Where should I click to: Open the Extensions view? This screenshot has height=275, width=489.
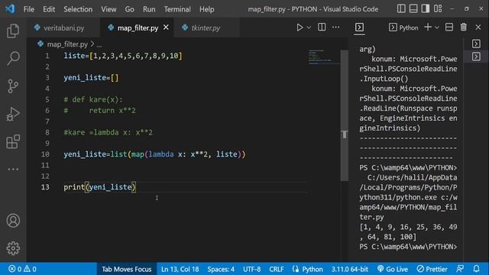(x=13, y=141)
